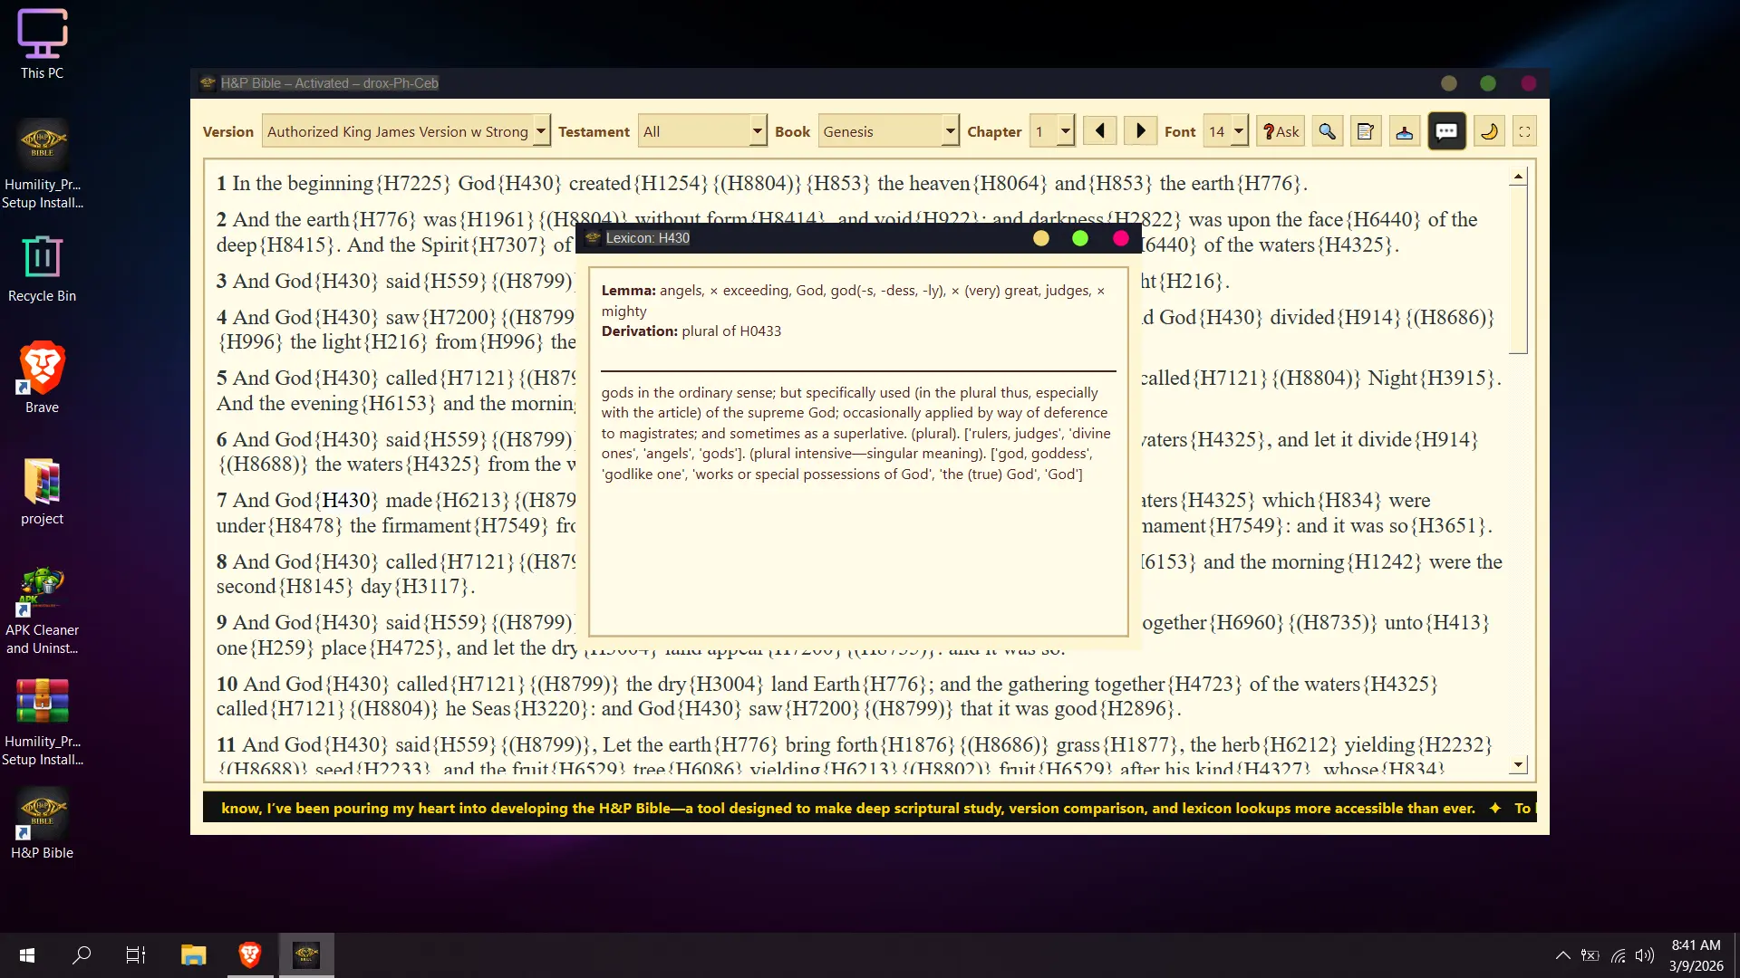Click the Lemma line in Lexicon popup
The image size is (1740, 978).
[854, 301]
